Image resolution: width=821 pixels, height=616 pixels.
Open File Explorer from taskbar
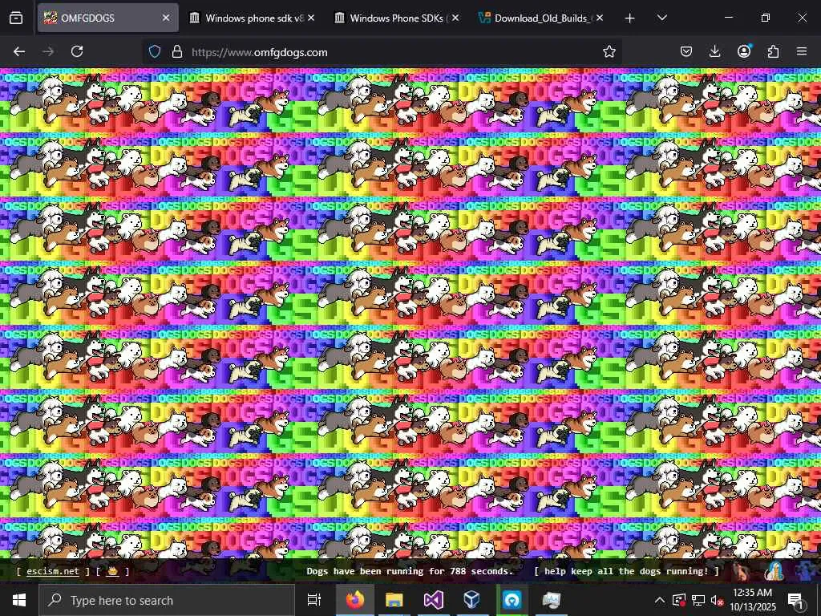(x=394, y=600)
